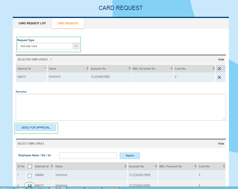Image resolution: width=238 pixels, height=189 pixels.
Task: Focus the Employee Name / No / Id field
Action: 88,156
